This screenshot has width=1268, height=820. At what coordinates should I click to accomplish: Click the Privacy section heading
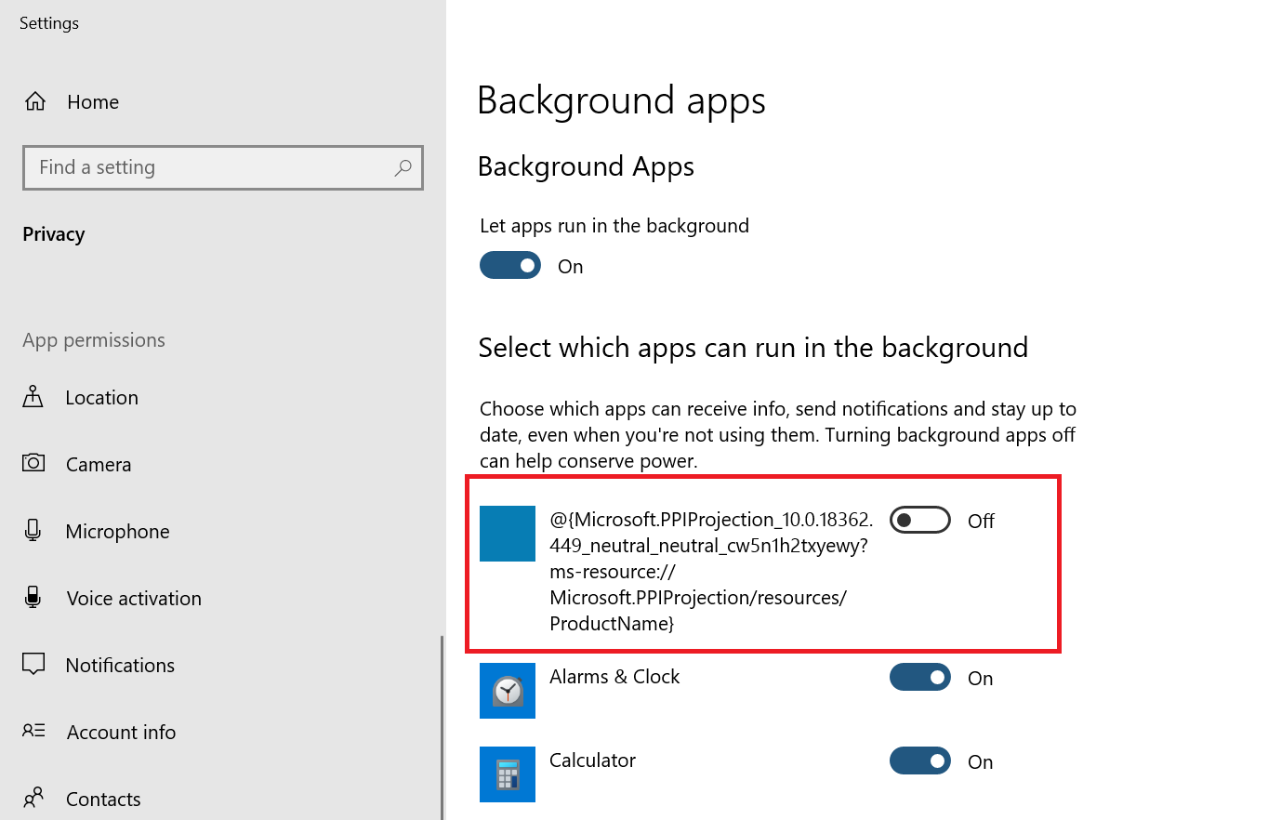(x=54, y=234)
